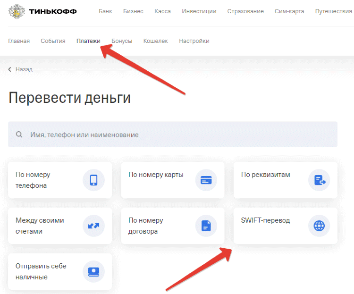Screen dimensions: 354x294
Task: Click the ТИНЬКОФФ wordmark
Action: click(53, 11)
